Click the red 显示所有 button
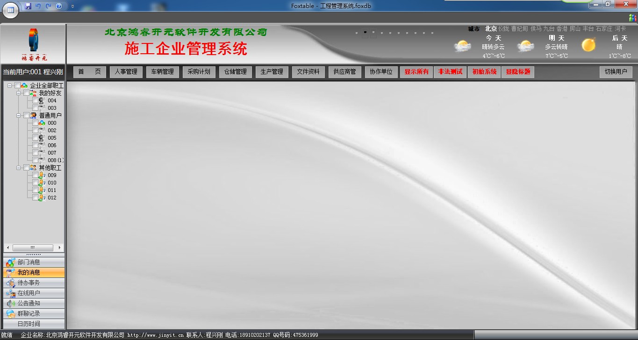The height and width of the screenshot is (340, 638). (416, 72)
